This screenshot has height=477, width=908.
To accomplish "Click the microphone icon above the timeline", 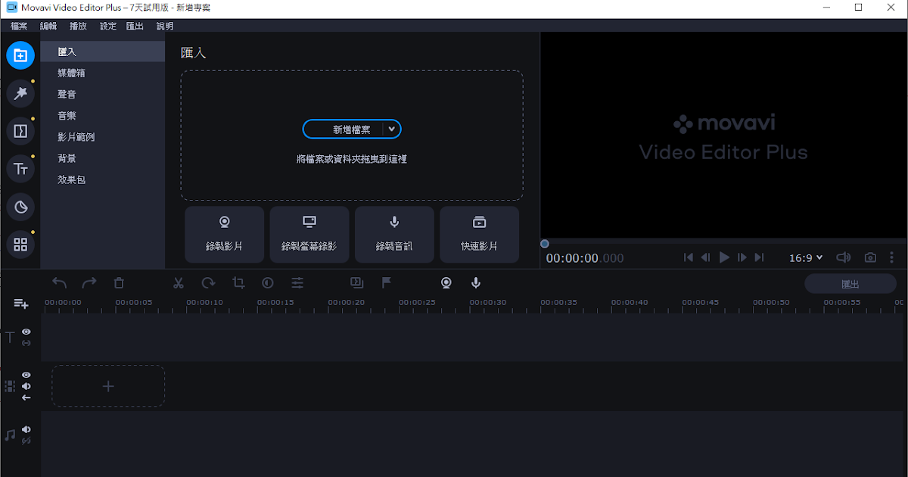I will pyautogui.click(x=475, y=282).
